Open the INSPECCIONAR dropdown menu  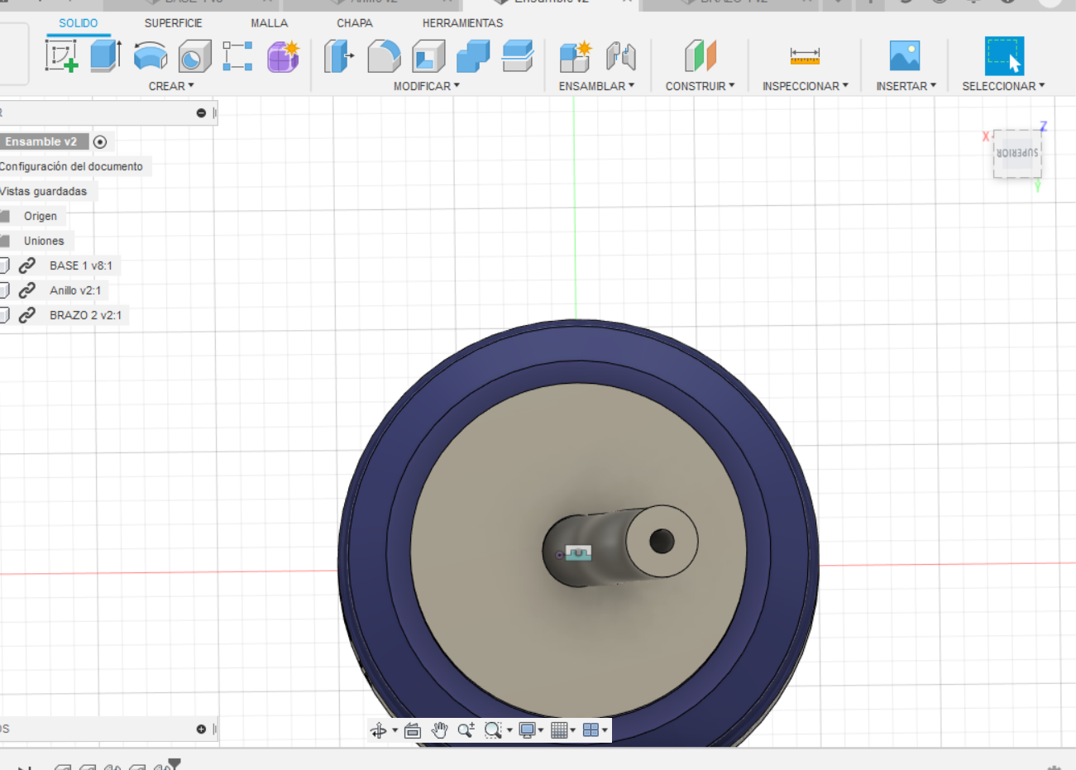[806, 86]
